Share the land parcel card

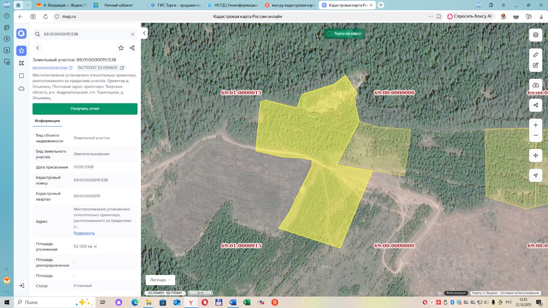[132, 48]
